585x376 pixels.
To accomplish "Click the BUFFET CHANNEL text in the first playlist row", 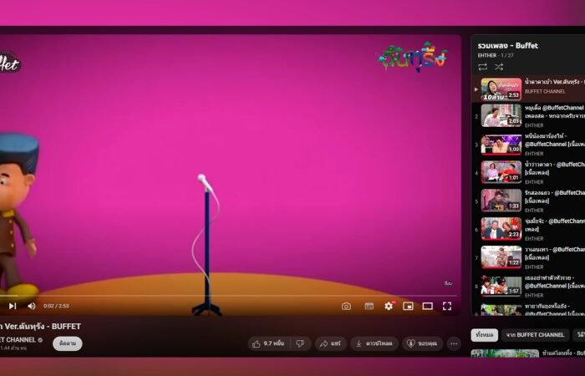I will pos(545,91).
